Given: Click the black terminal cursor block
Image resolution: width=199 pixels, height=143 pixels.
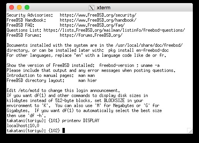Looking at the screenshot, I should (x=64, y=130).
